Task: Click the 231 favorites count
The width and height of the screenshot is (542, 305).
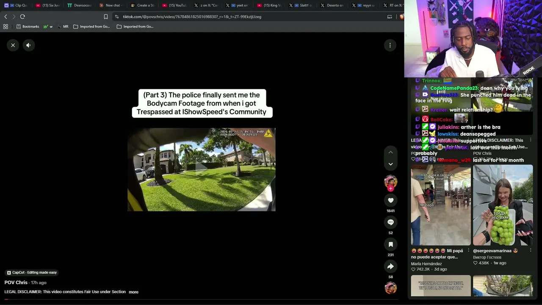Action: (x=390, y=255)
